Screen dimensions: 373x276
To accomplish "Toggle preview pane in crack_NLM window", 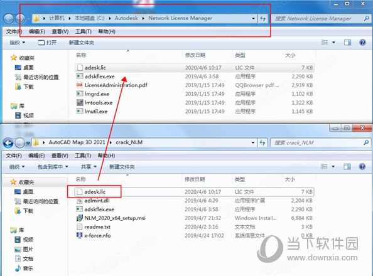I will tap(347, 167).
